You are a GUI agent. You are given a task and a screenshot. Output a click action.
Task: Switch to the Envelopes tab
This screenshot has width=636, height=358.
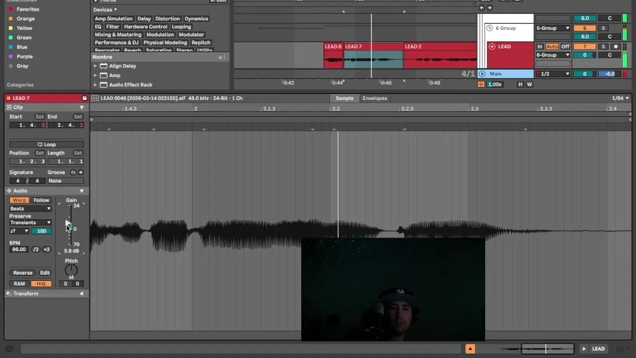[x=375, y=98]
